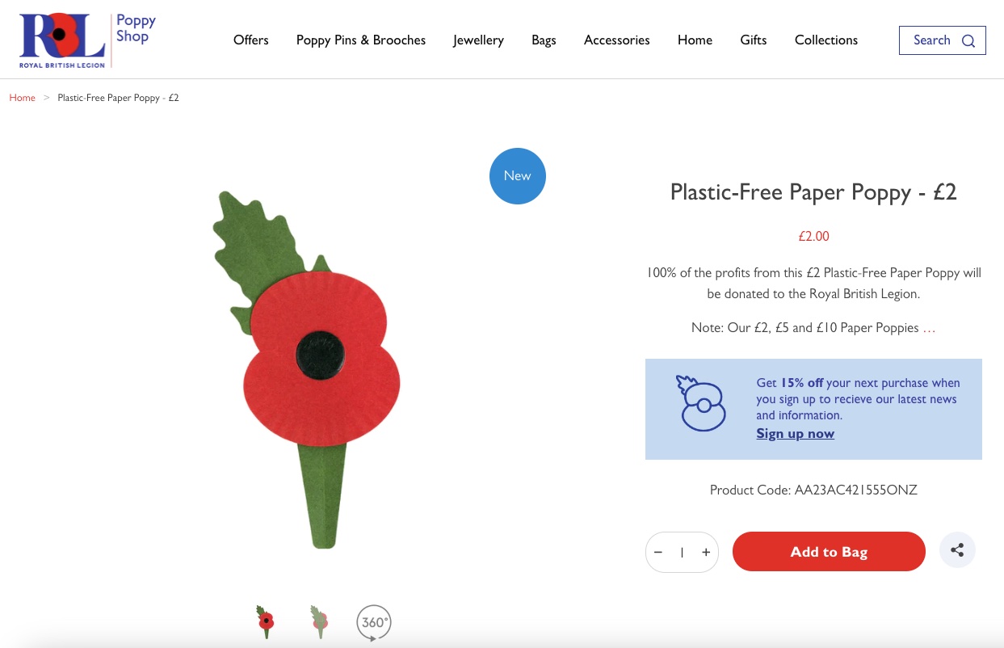This screenshot has width=1004, height=648.
Task: Click the poppy outline icon in the offer banner
Action: (700, 402)
